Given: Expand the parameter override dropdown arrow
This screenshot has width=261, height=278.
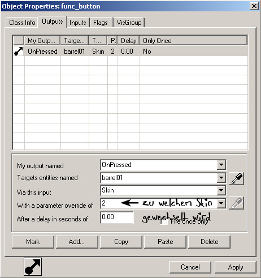Looking at the screenshot, I should point(221,203).
